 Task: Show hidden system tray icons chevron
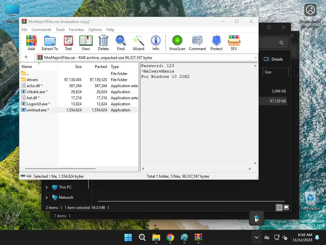click(257, 237)
